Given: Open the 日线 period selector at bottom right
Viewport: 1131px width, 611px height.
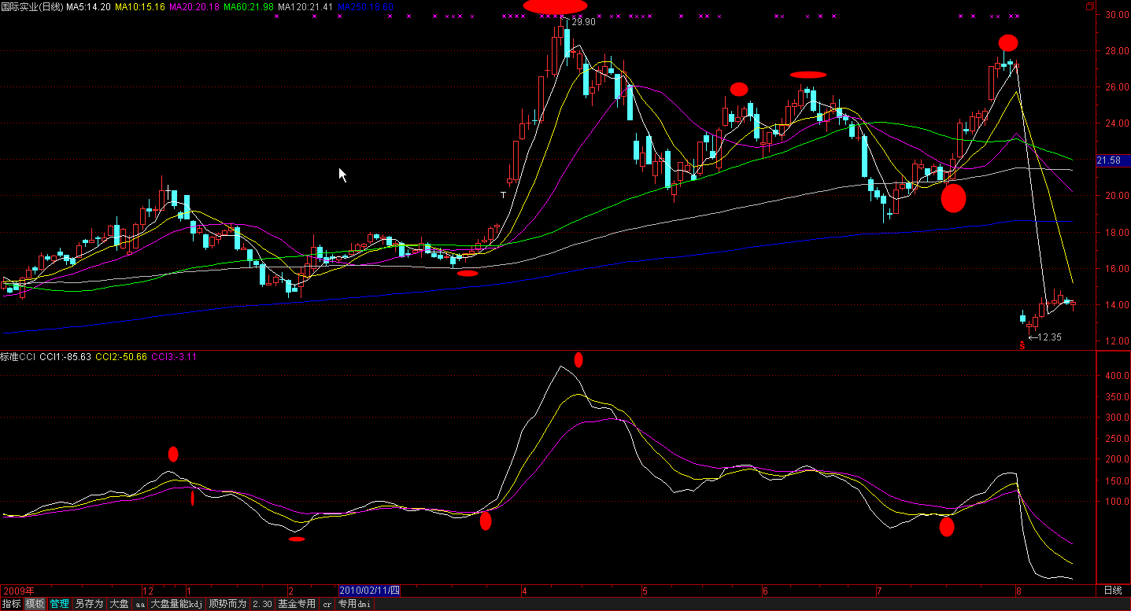Looking at the screenshot, I should 1112,591.
